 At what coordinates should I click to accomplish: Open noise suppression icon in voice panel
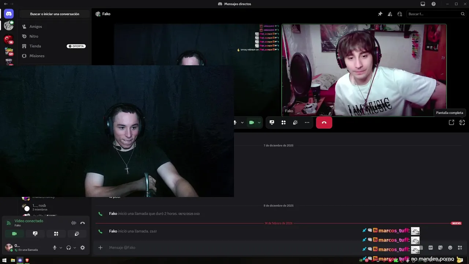pos(74,223)
